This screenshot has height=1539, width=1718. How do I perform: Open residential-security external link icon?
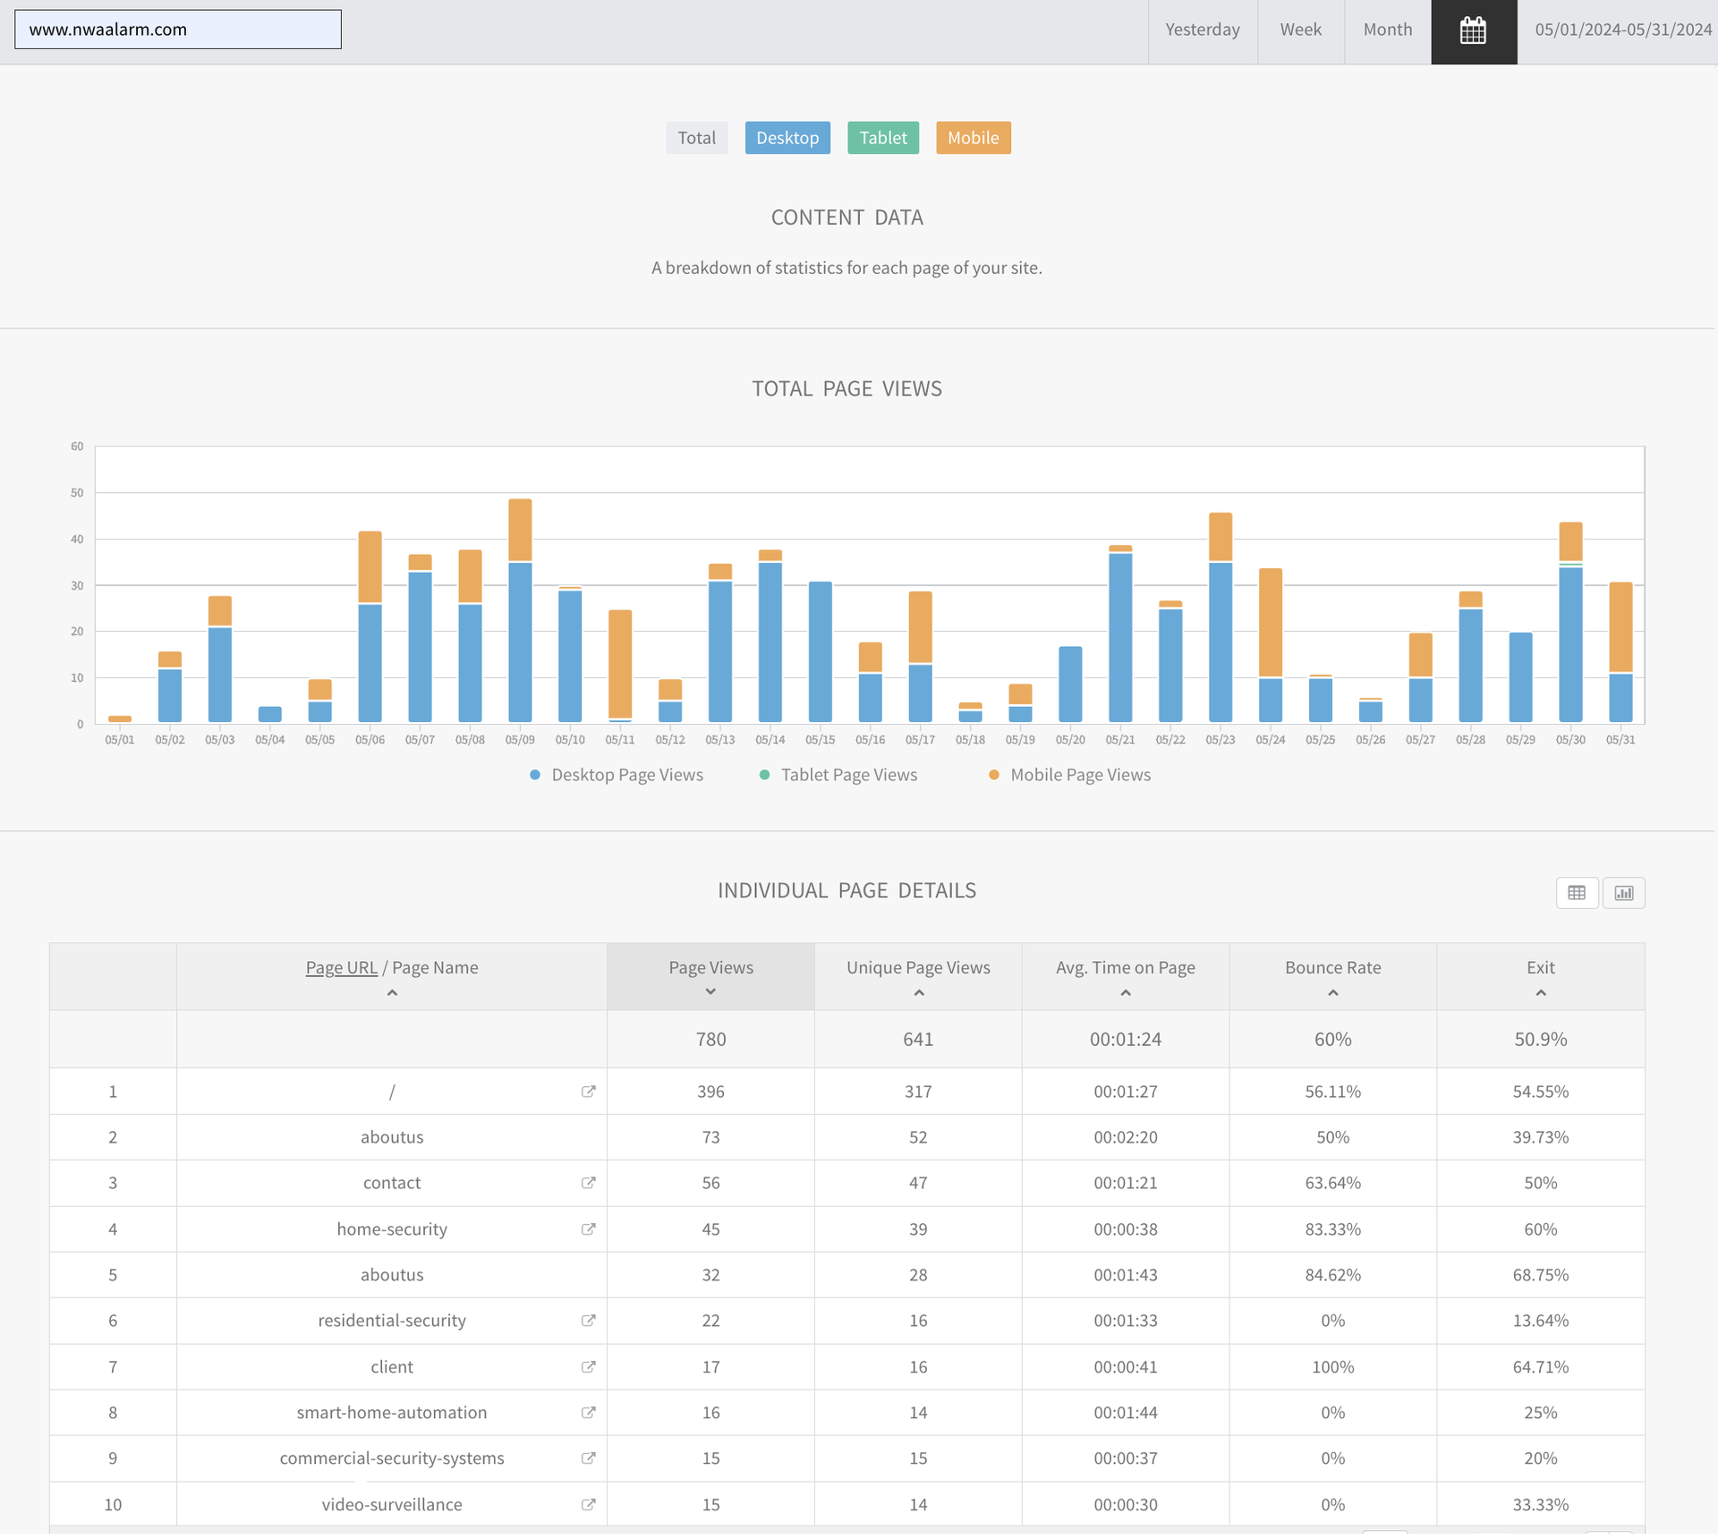[x=588, y=1321]
